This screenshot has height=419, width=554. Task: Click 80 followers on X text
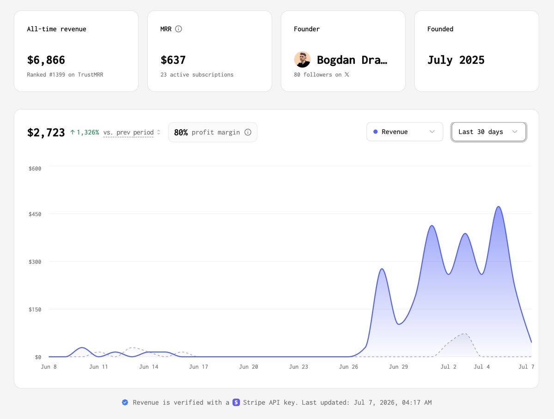pyautogui.click(x=322, y=74)
